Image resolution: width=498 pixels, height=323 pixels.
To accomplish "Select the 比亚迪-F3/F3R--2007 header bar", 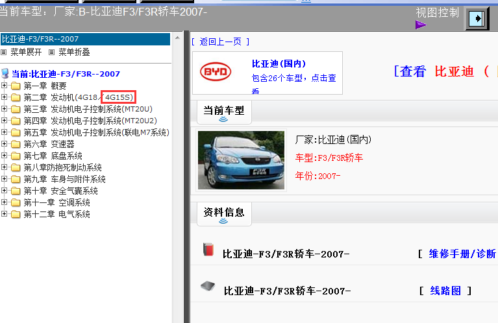I will (x=85, y=39).
